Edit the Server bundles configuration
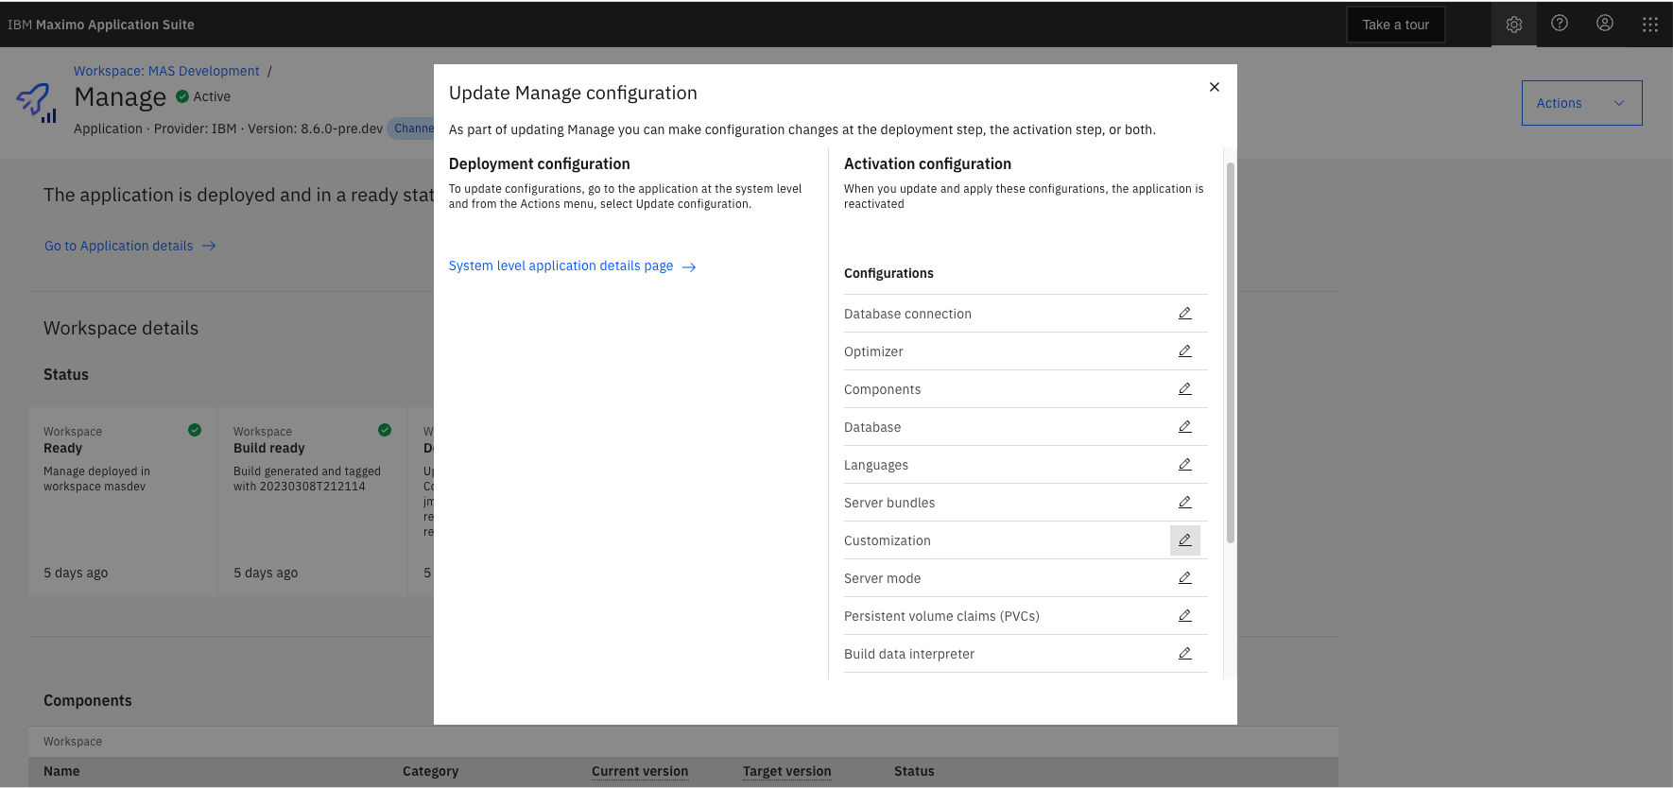Screen dimensions: 1673x788 [1184, 503]
